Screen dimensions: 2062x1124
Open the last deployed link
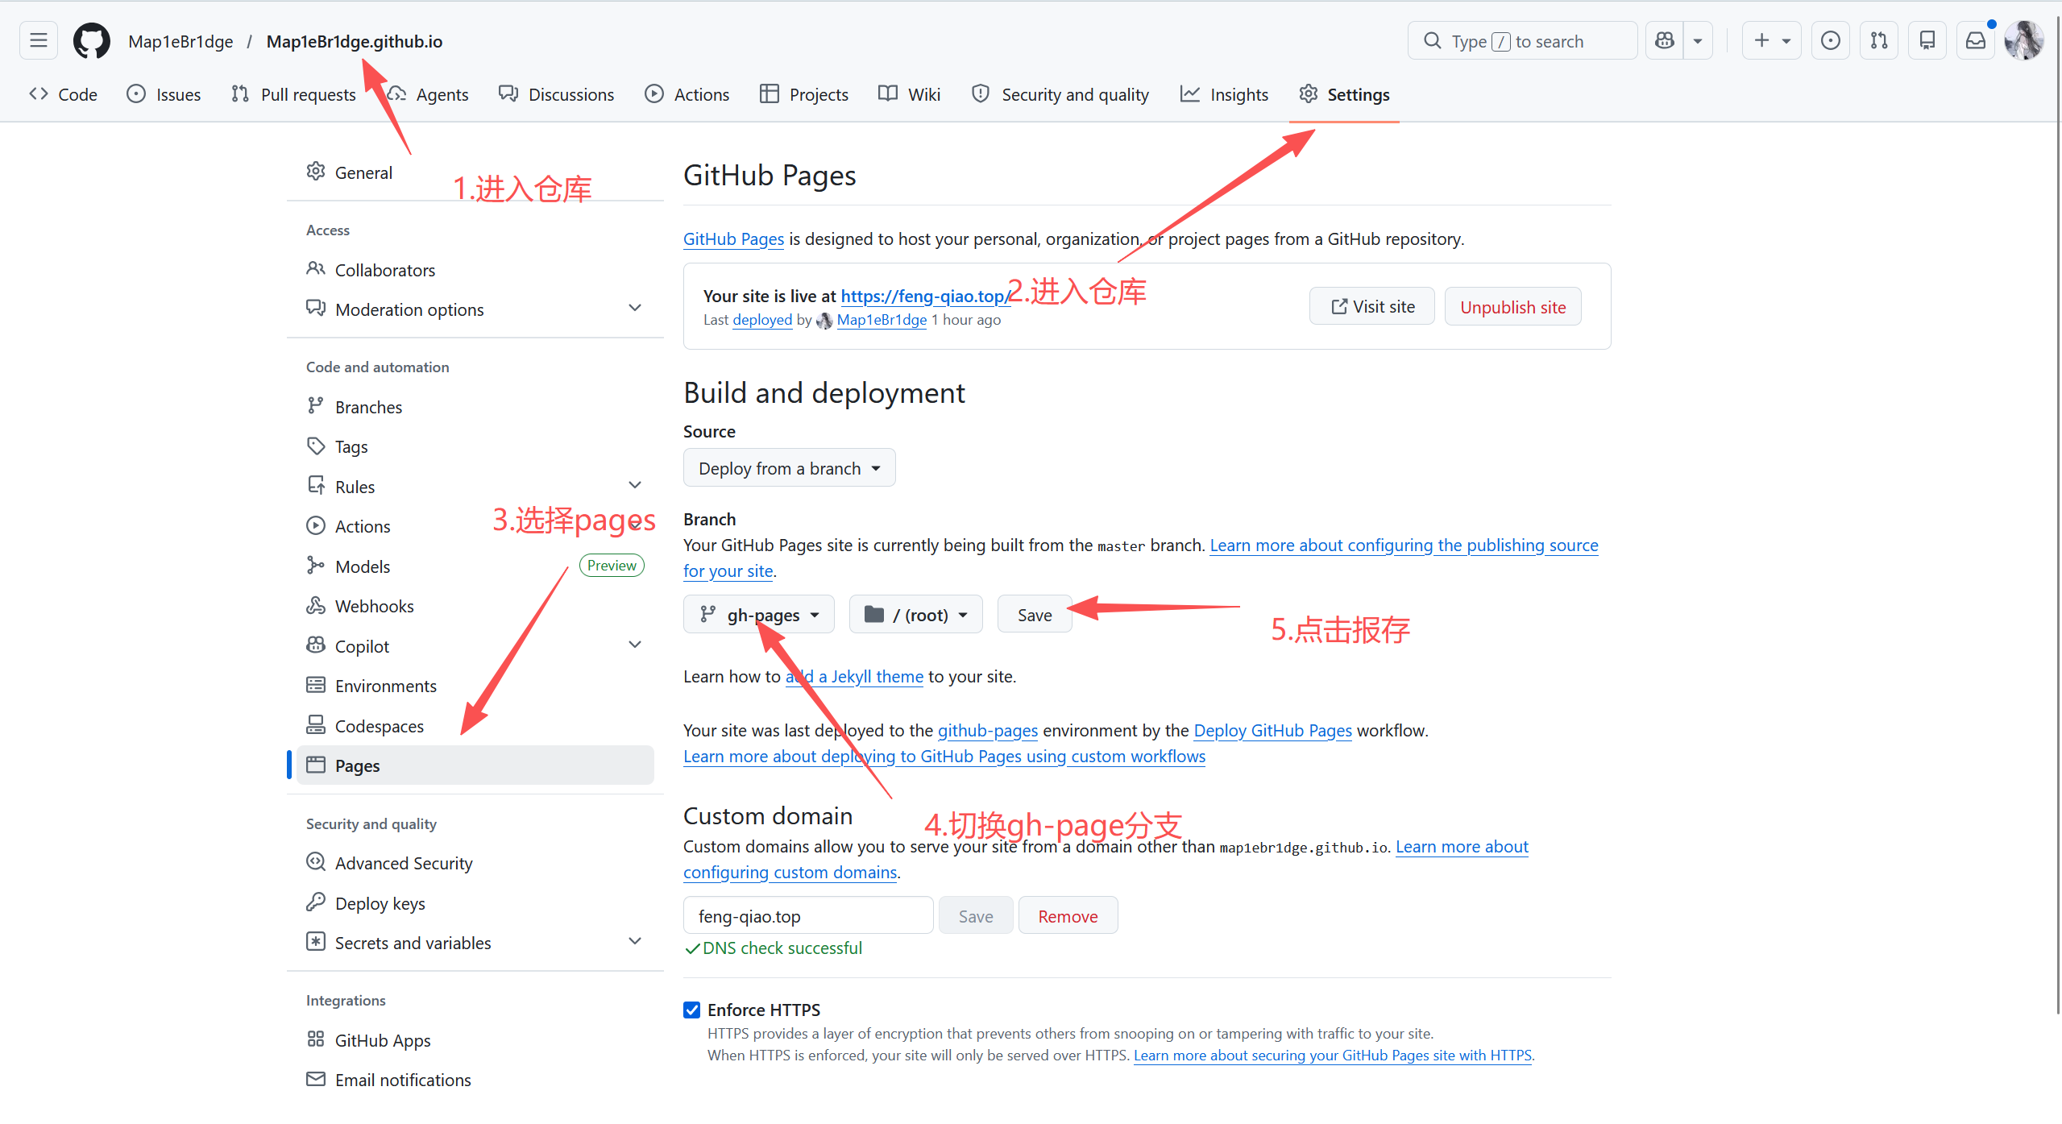[762, 320]
